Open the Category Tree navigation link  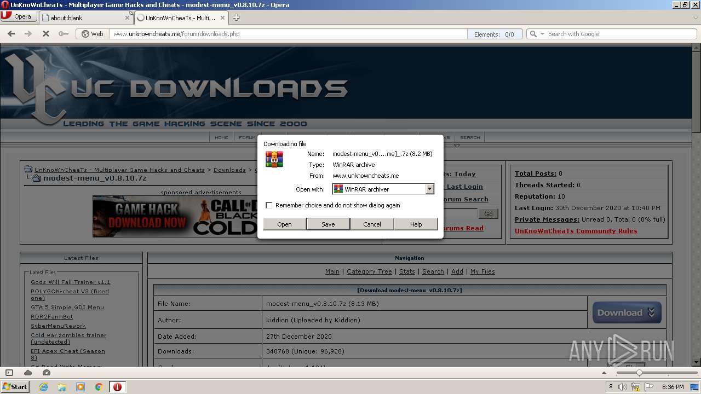point(369,271)
